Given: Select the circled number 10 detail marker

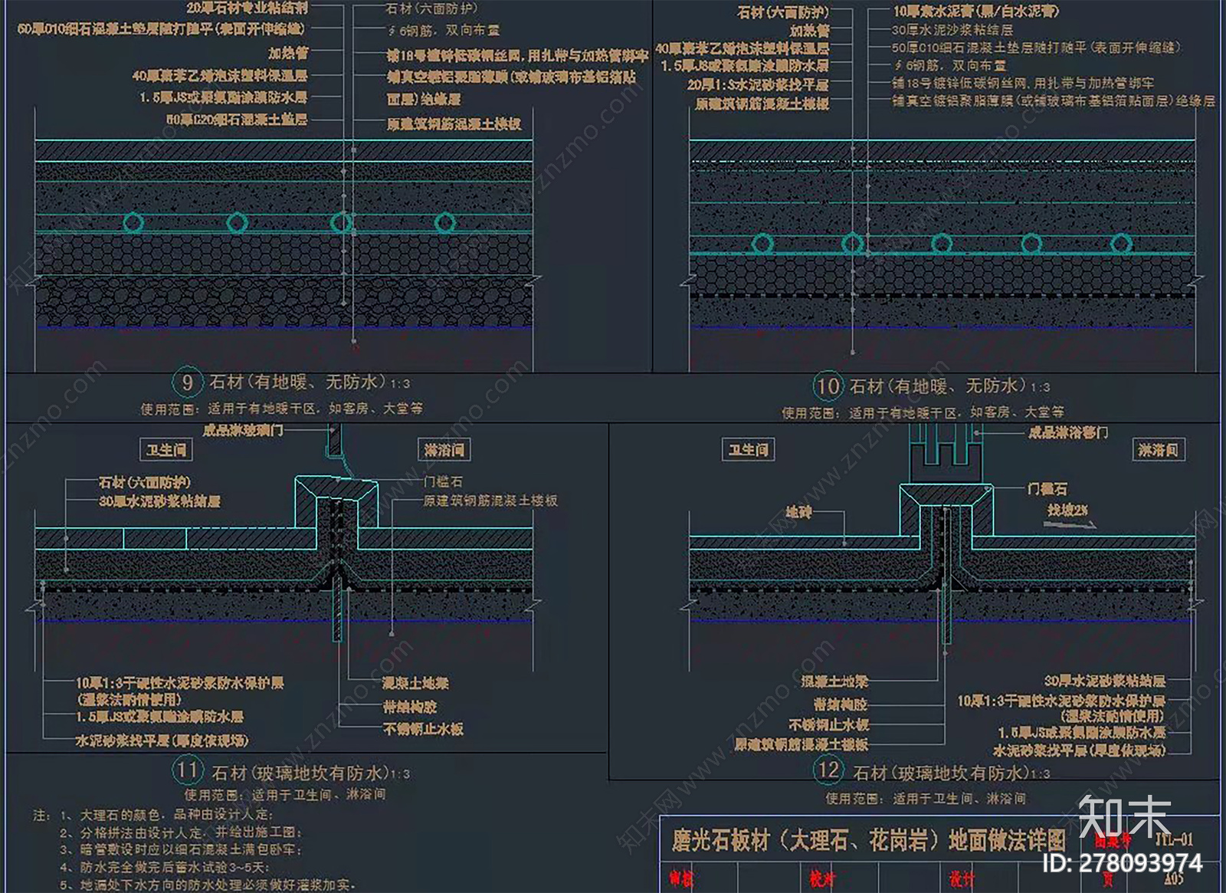Looking at the screenshot, I should tap(828, 386).
